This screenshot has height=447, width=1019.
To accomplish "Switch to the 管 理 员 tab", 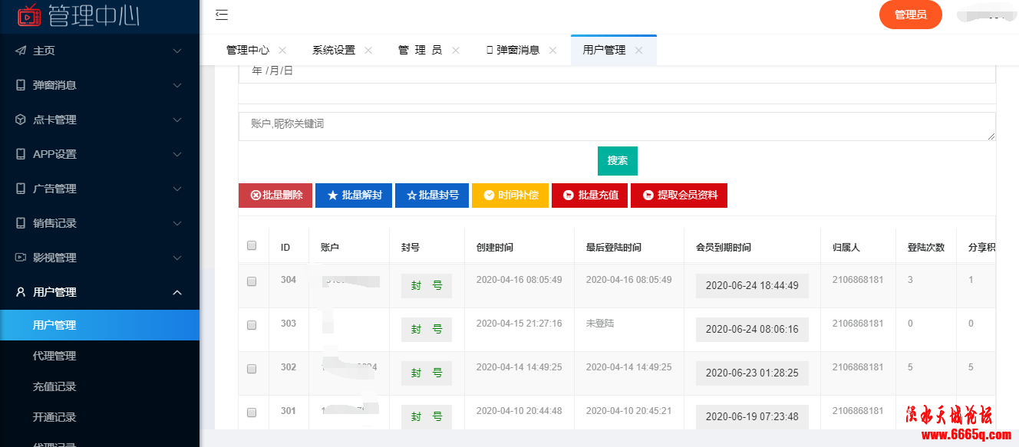I will [420, 50].
